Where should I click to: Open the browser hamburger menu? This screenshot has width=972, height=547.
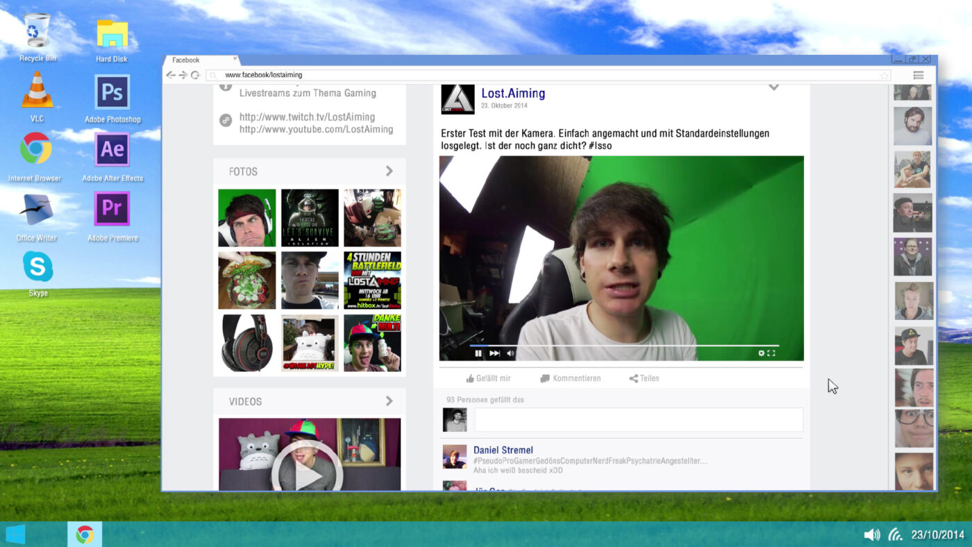(x=918, y=75)
